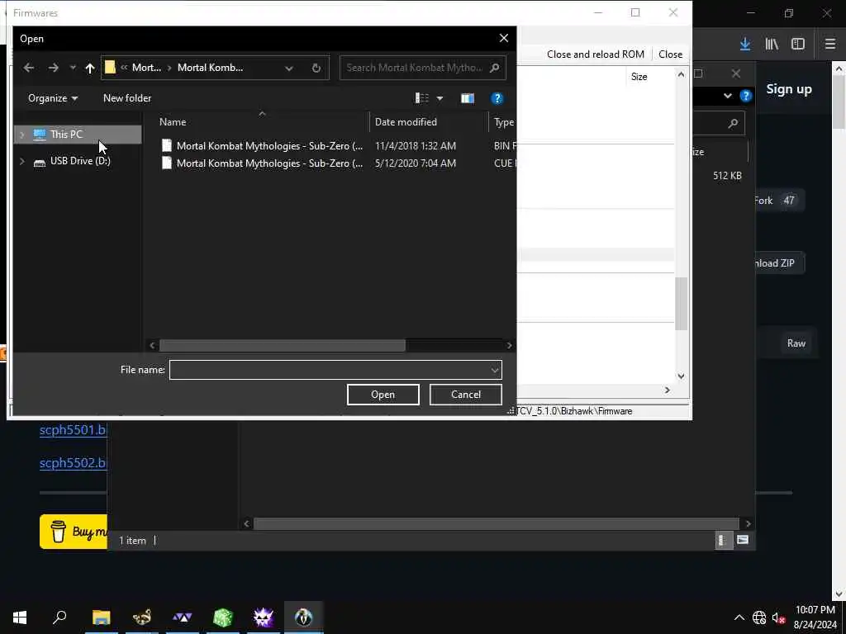
Task: Sort files by Name column
Action: pyautogui.click(x=173, y=122)
